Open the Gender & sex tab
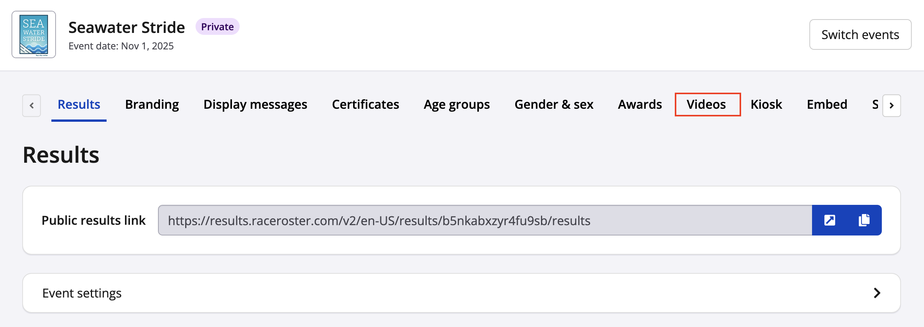The height and width of the screenshot is (327, 924). pyautogui.click(x=554, y=105)
